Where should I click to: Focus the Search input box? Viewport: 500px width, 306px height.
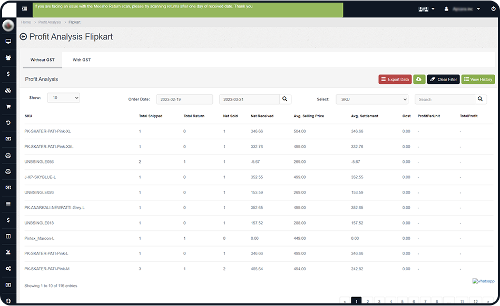445,99
